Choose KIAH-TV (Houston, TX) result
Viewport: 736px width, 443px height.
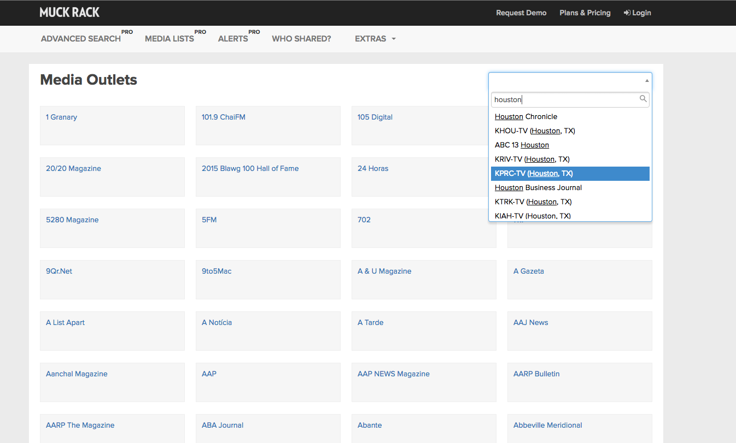[x=569, y=215]
